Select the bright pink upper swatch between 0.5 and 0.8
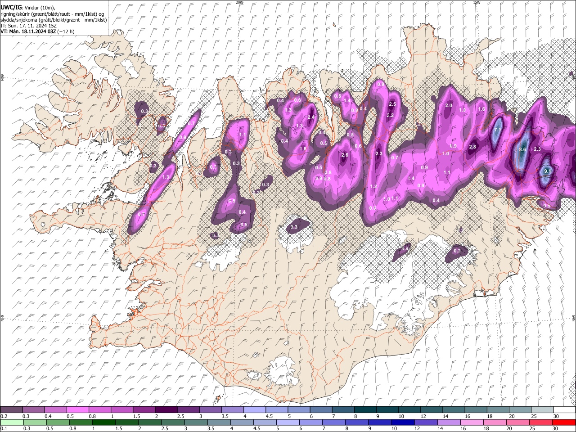Screen dimensions: 576x432 tap(77, 410)
